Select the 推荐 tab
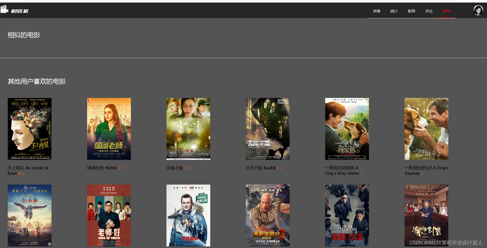This screenshot has height=248, width=487. 446,11
